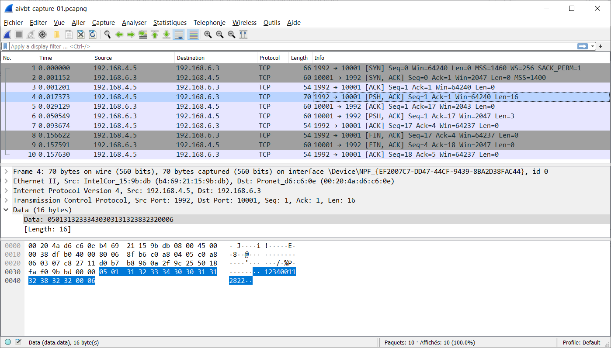This screenshot has width=611, height=348.
Task: Toggle auto-scroll during live capture
Action: (178, 34)
